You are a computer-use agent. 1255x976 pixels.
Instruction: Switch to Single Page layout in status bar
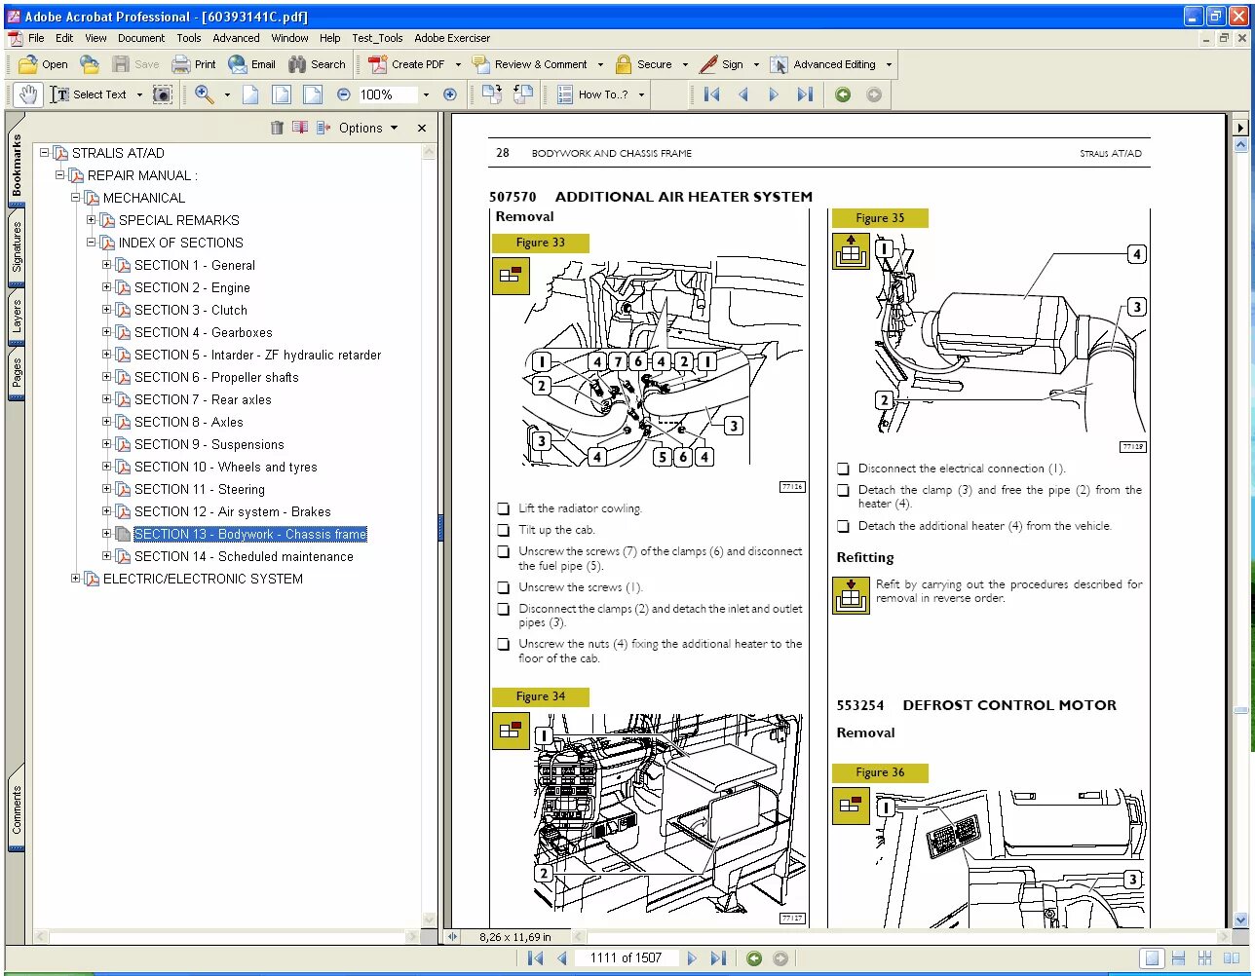[x=1153, y=958]
